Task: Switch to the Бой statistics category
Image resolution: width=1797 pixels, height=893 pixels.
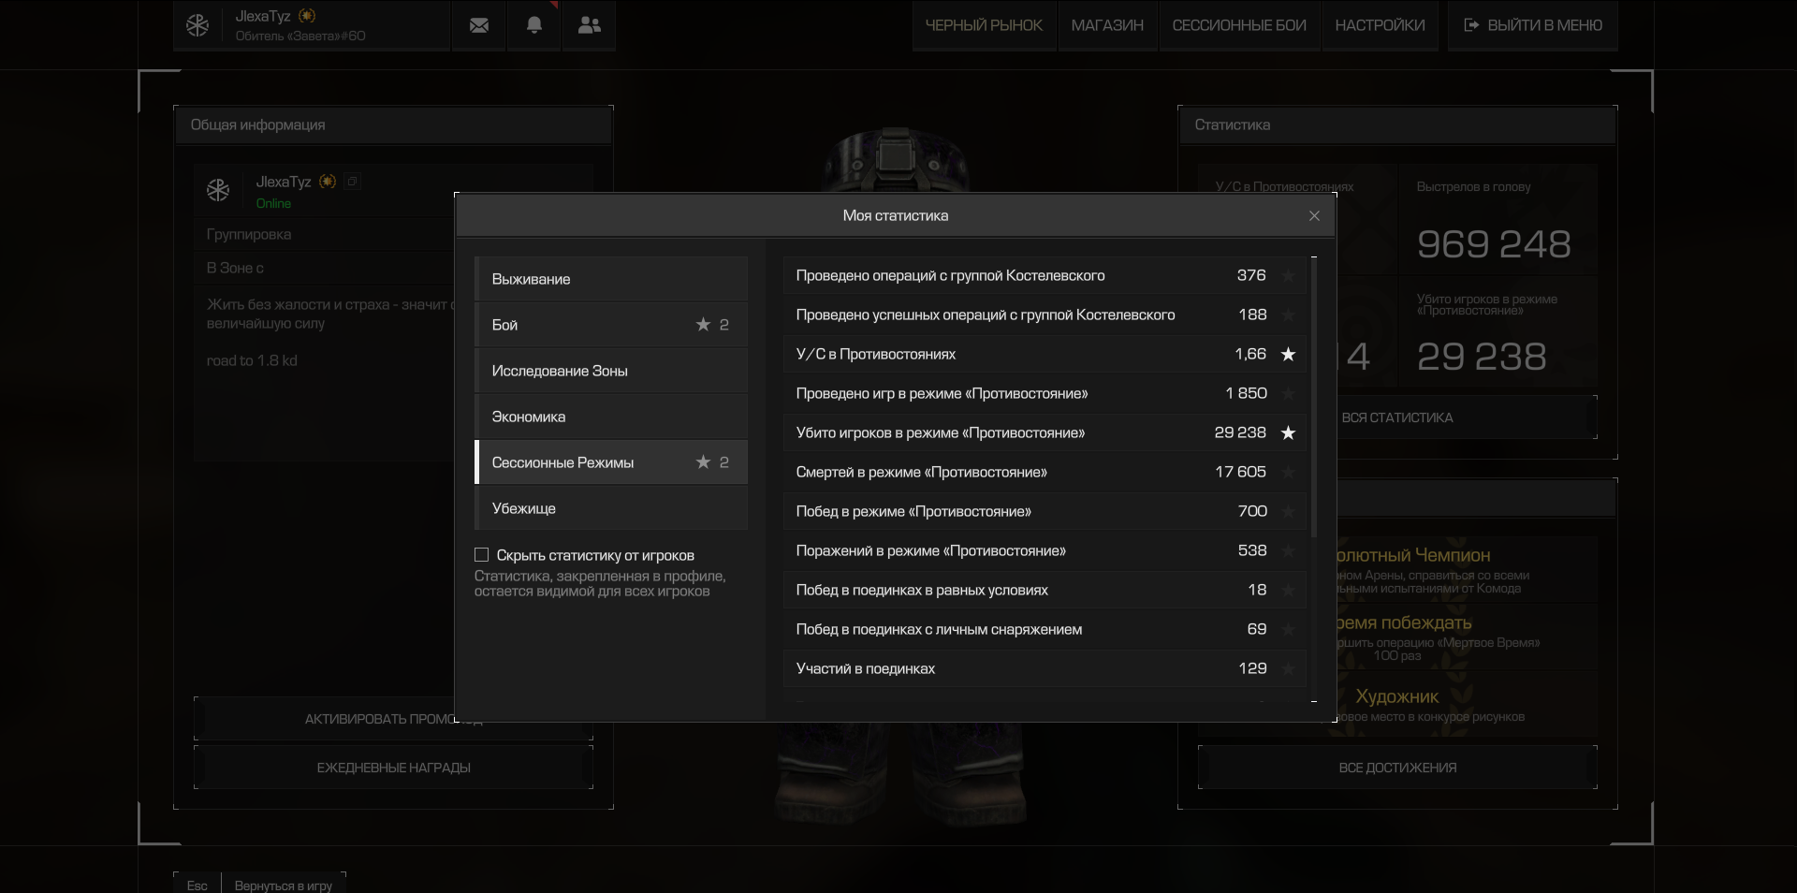Action: (611, 325)
